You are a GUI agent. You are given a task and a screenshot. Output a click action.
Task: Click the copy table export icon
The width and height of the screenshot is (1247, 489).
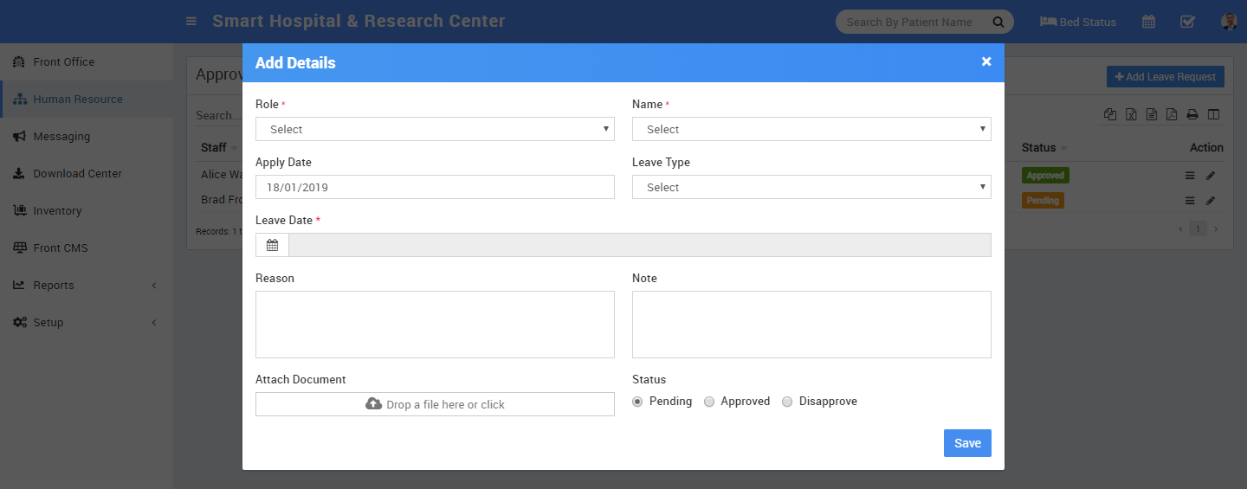pyautogui.click(x=1110, y=114)
